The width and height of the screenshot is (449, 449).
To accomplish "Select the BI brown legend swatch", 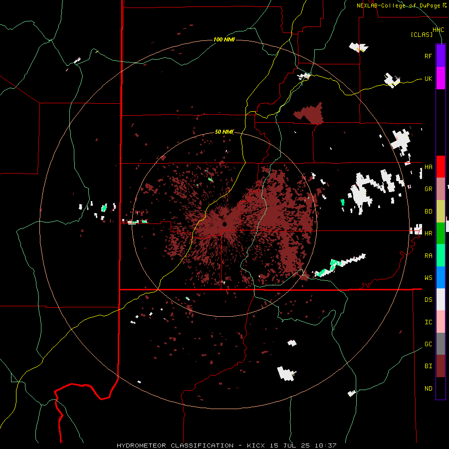I will (441, 366).
